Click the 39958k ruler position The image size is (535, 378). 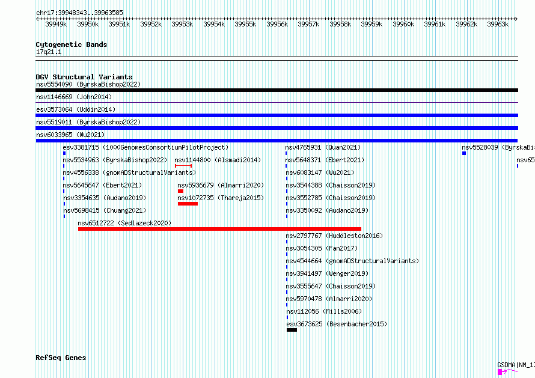point(340,24)
